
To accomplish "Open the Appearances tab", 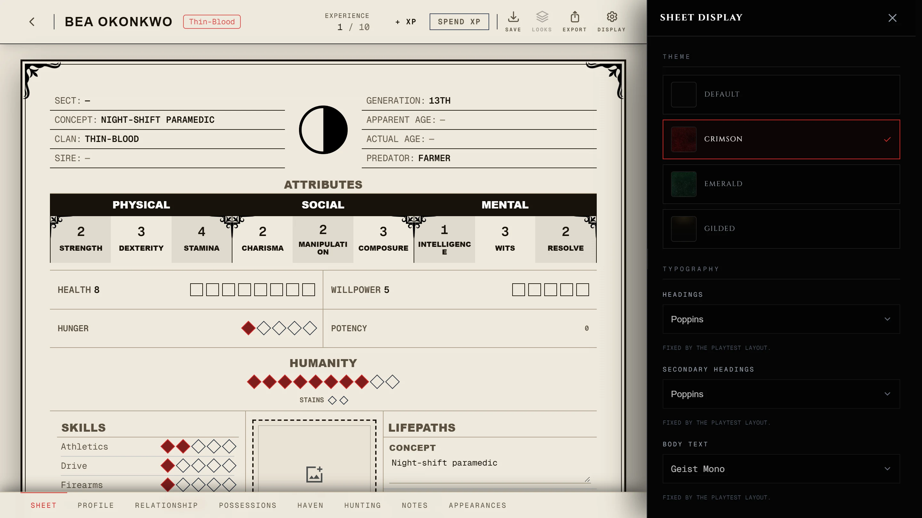I will 477,505.
